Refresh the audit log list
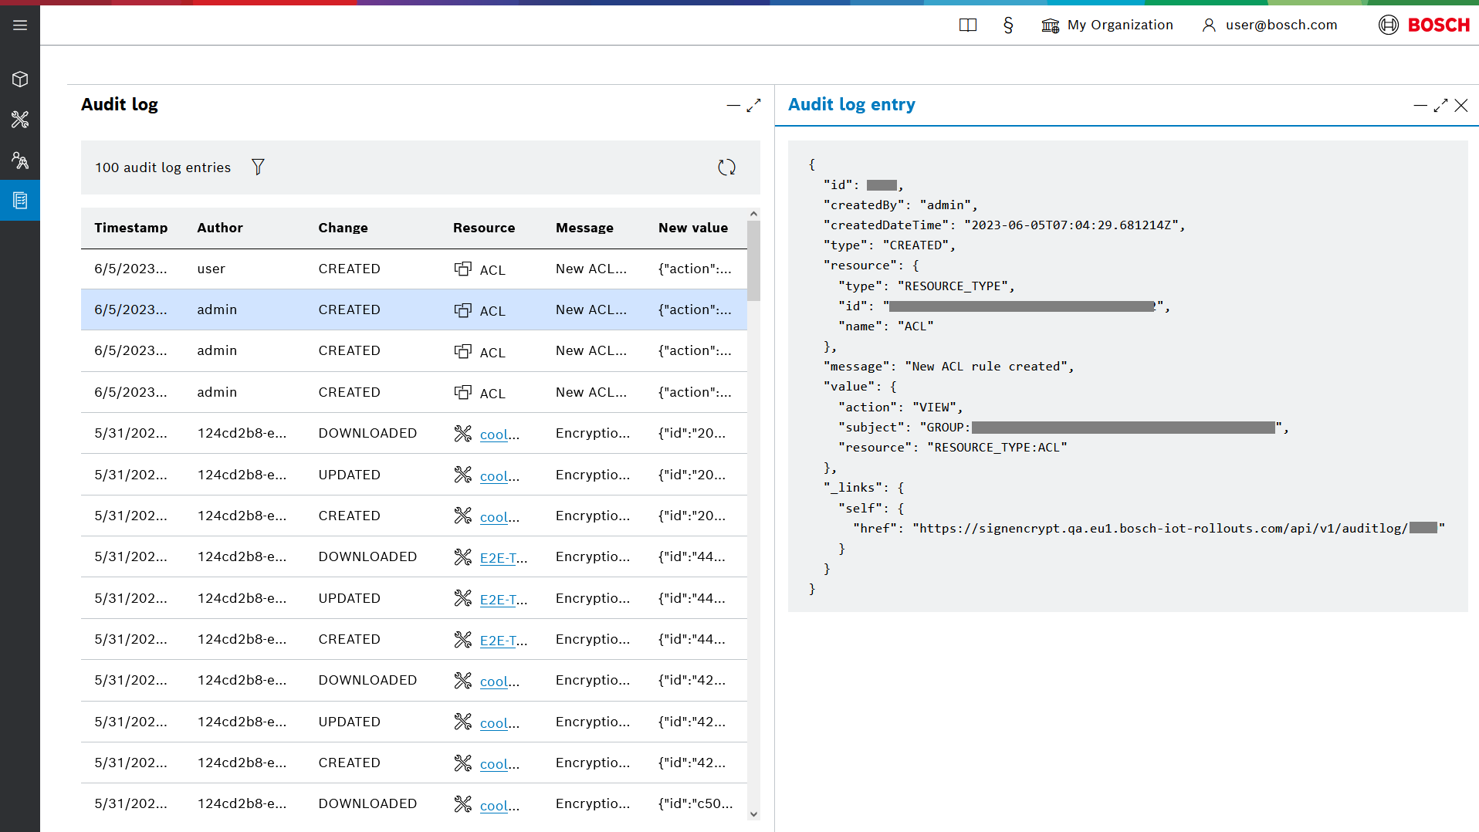 pyautogui.click(x=726, y=167)
